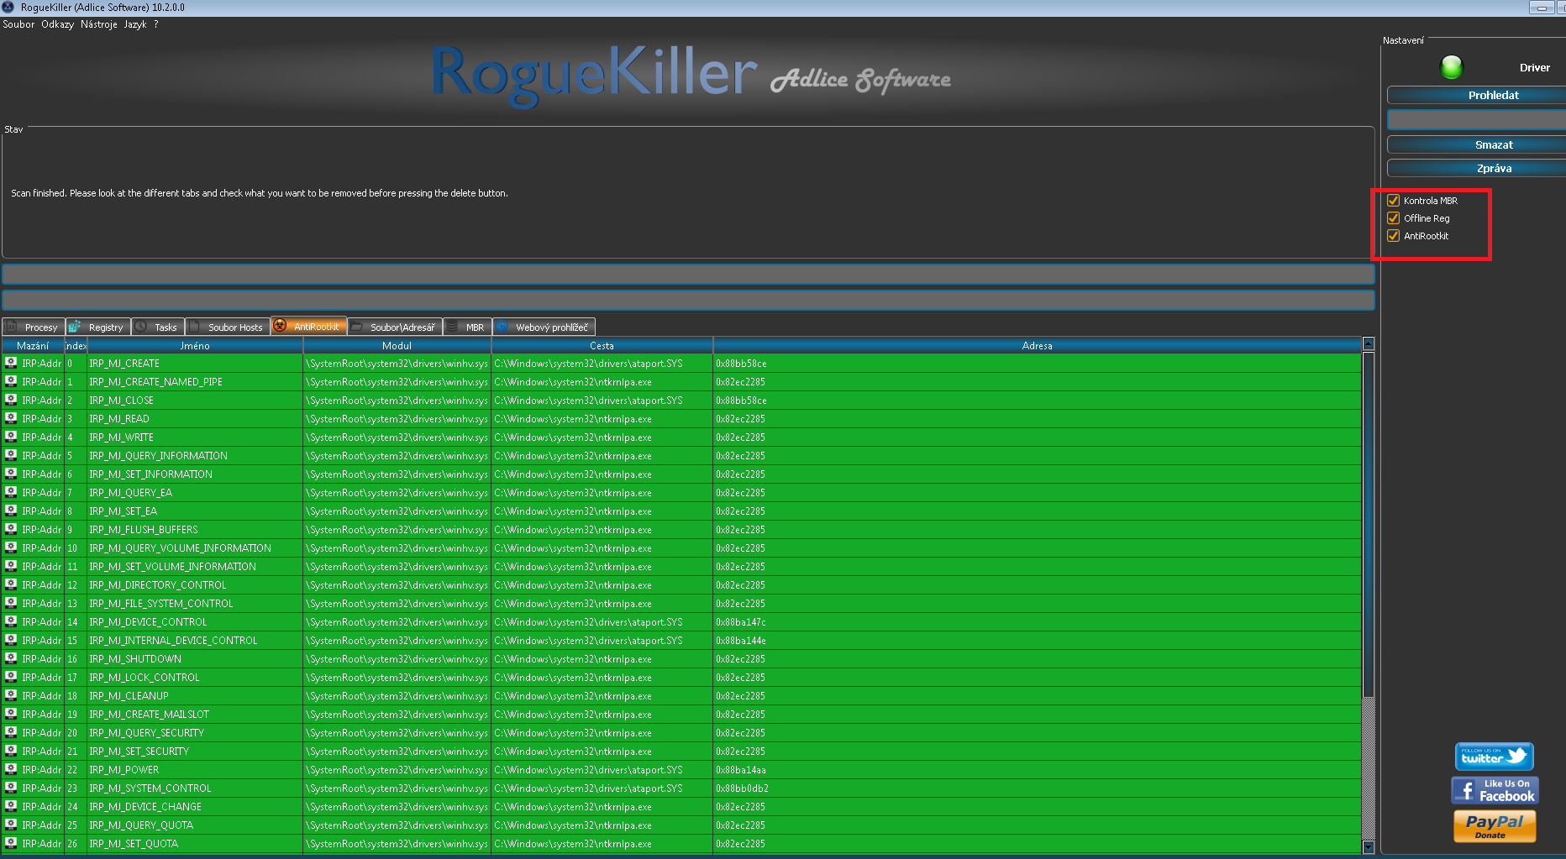Toggle the Offline Reg checkbox
The height and width of the screenshot is (859, 1566).
(x=1394, y=218)
